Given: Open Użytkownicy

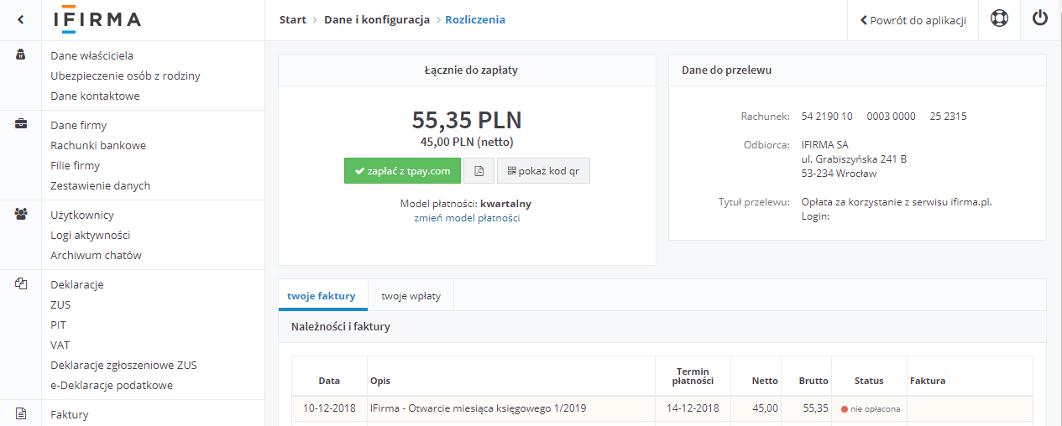Looking at the screenshot, I should click(81, 215).
